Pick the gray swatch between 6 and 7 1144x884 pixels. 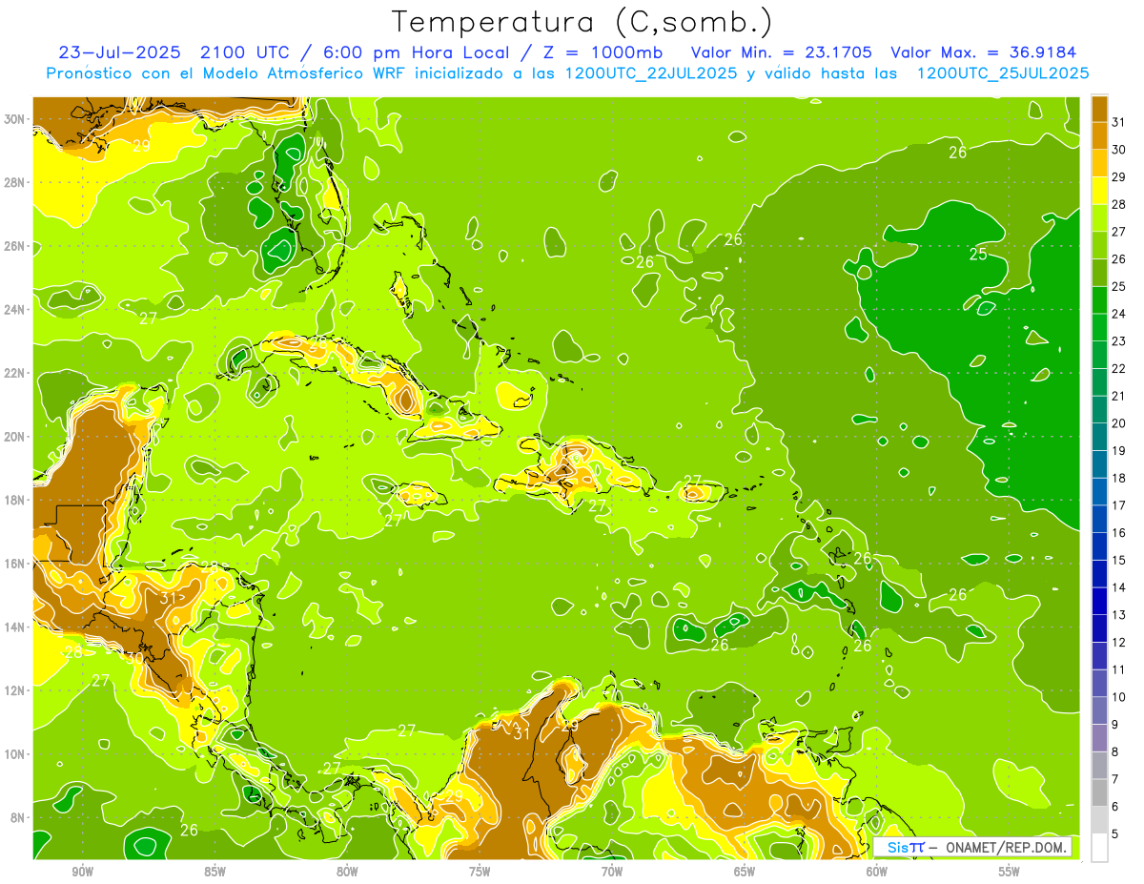(1099, 792)
